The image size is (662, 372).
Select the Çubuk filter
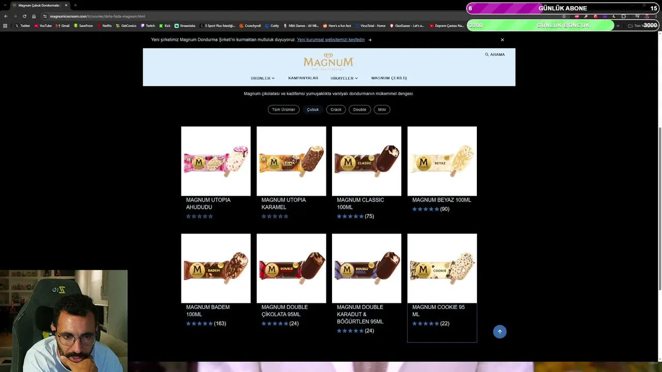[313, 110]
